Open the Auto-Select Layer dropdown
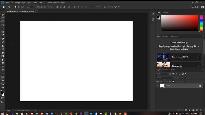 coord(29,7)
